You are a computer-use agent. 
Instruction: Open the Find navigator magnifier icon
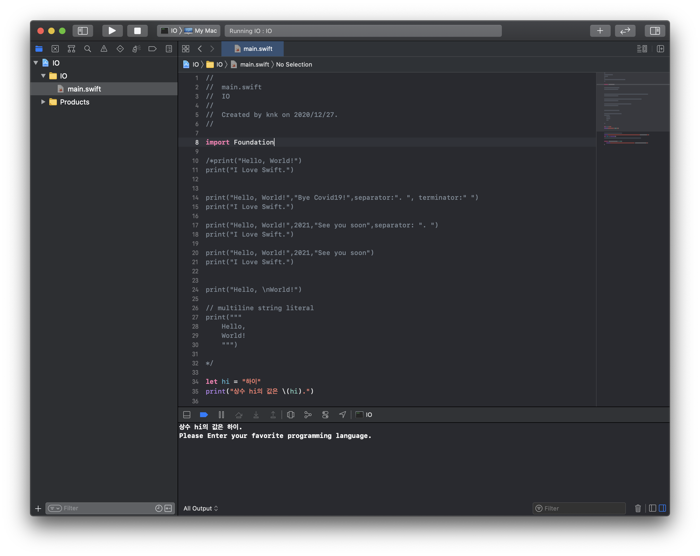(88, 49)
